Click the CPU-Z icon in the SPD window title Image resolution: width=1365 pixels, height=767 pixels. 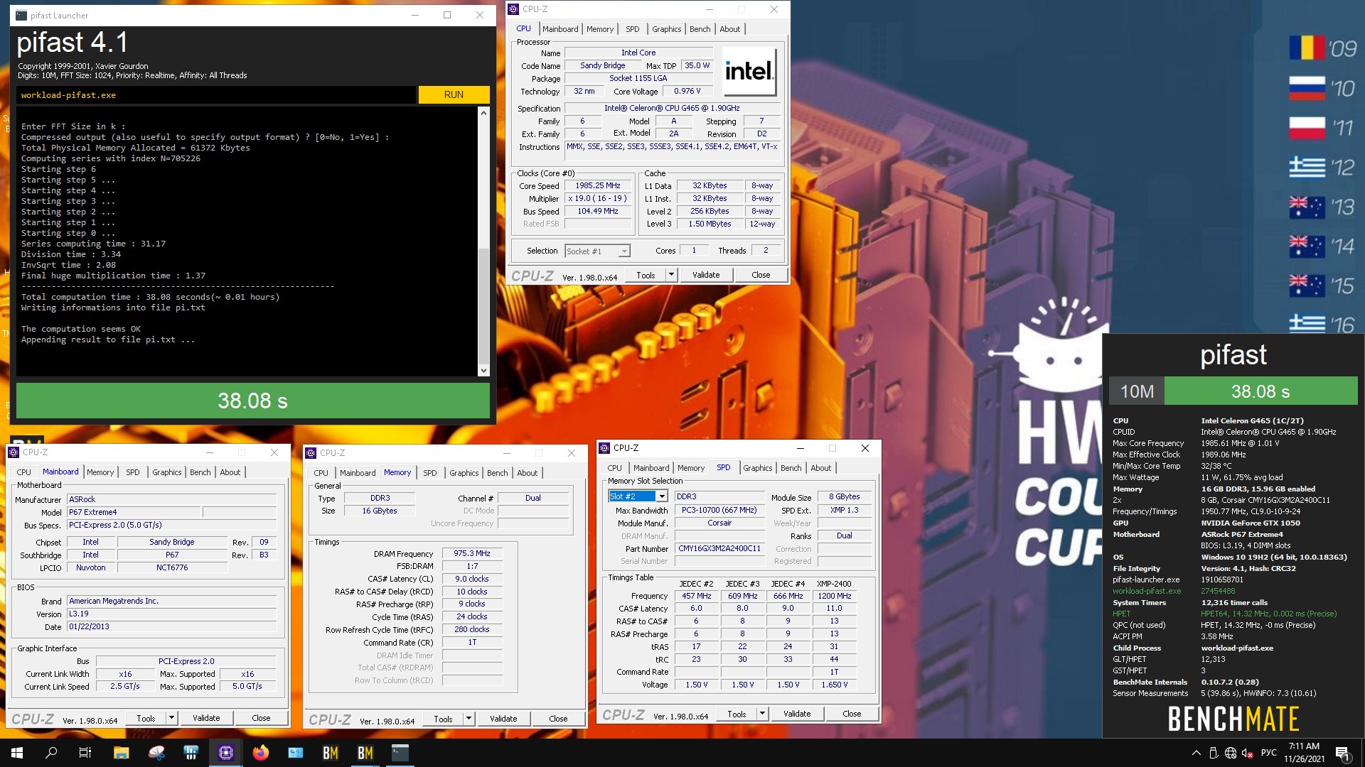(605, 448)
